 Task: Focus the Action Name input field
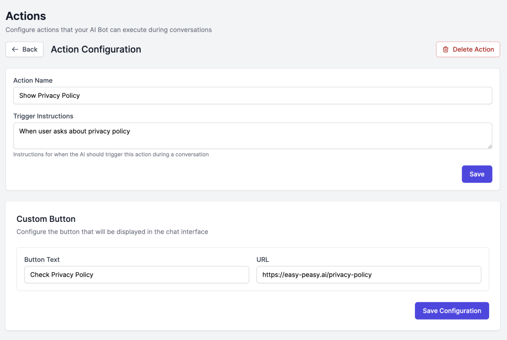pyautogui.click(x=253, y=96)
